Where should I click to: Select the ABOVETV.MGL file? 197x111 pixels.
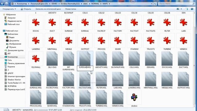click(101, 60)
